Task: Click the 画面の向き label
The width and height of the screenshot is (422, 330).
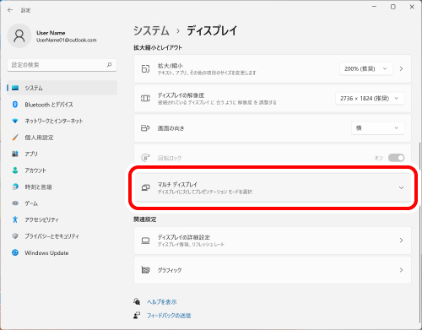Action: click(x=170, y=128)
